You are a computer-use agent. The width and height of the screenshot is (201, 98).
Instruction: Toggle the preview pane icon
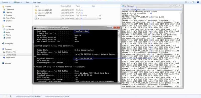pyautogui.click(x=193, y=2)
